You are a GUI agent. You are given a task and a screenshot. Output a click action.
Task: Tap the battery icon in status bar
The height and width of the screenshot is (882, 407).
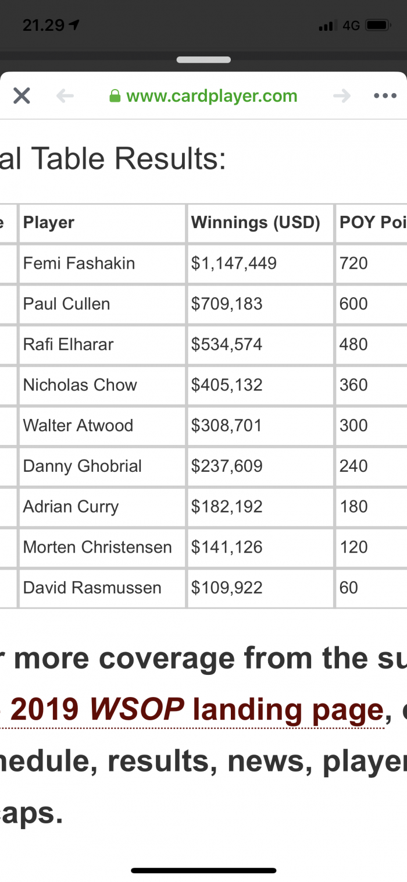(378, 26)
